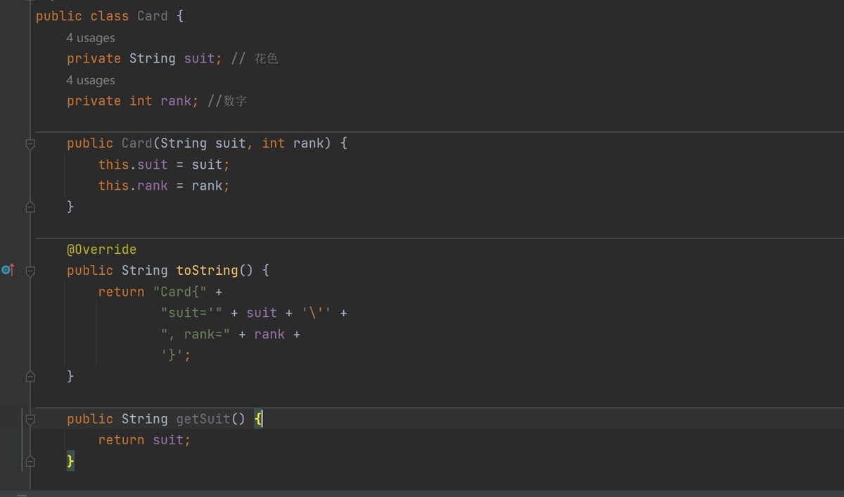Click the constructor name 'Card(' in its signature
Viewport: 844px width, 497px height.
point(141,143)
